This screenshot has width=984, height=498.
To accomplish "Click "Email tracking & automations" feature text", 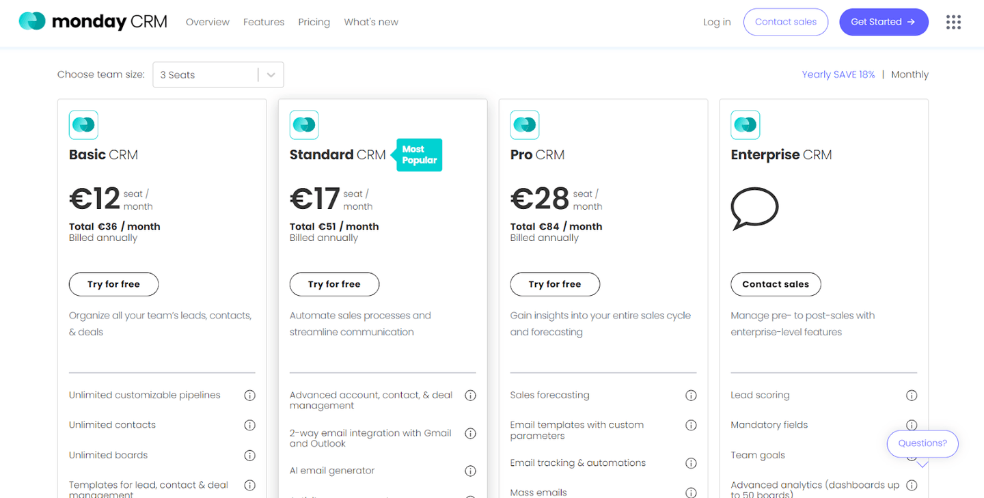I will [x=578, y=463].
